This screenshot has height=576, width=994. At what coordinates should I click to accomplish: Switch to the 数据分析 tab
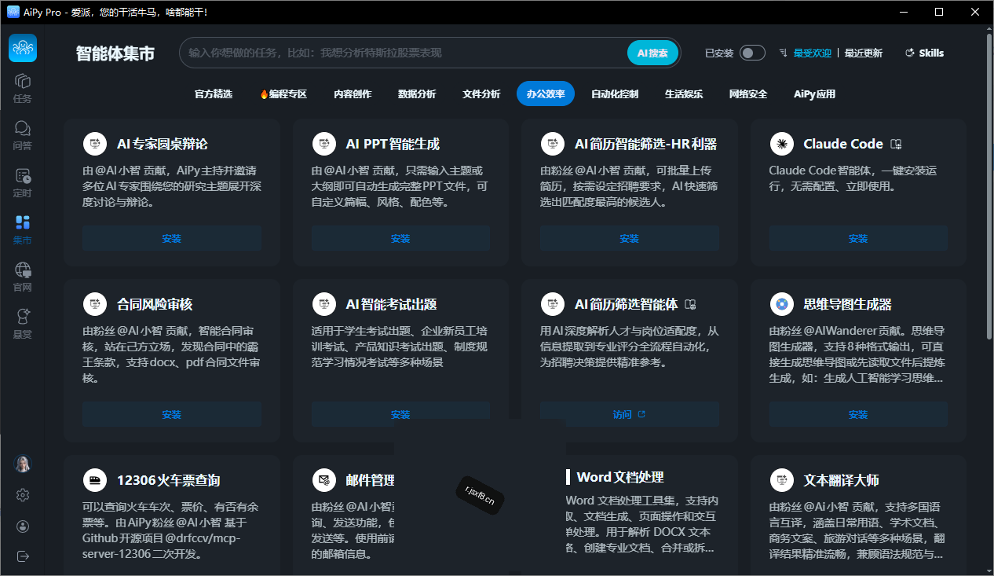point(417,94)
